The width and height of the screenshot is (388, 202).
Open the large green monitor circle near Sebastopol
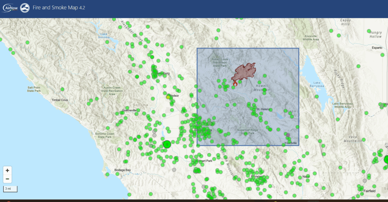click(167, 144)
